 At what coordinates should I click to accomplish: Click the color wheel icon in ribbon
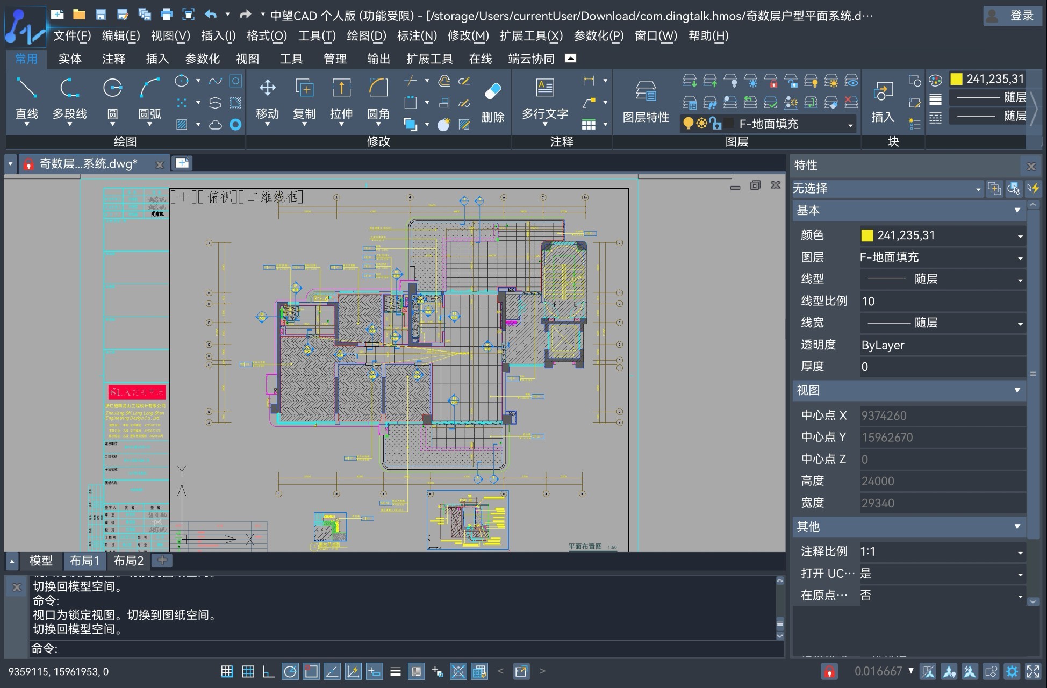coord(935,81)
